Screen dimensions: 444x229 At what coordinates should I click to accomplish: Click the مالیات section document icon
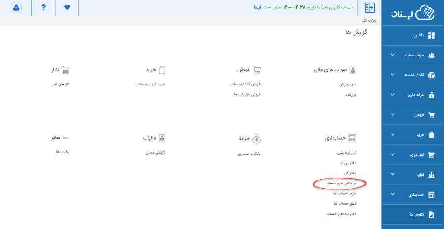pyautogui.click(x=162, y=138)
